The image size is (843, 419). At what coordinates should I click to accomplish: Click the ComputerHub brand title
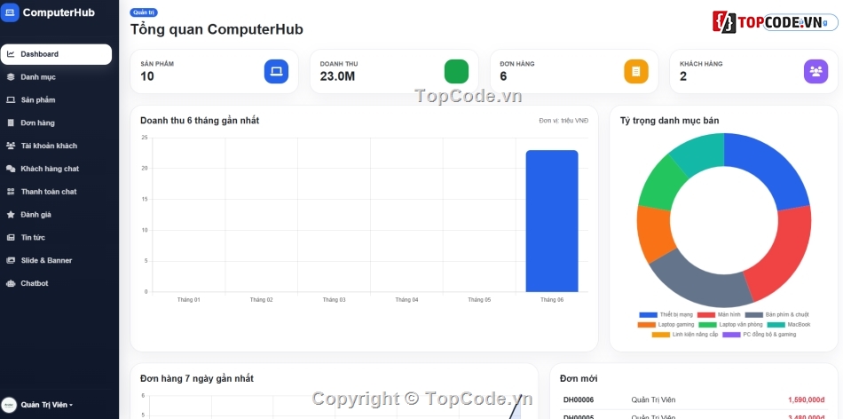pyautogui.click(x=59, y=12)
